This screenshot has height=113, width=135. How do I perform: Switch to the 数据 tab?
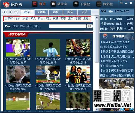70,12
